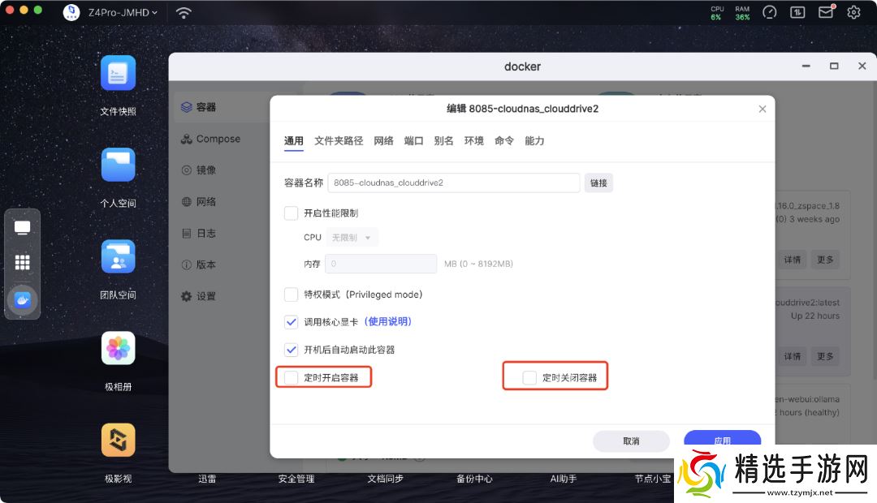Uncheck 开机后自动启动此容器 checkbox

pyautogui.click(x=292, y=350)
